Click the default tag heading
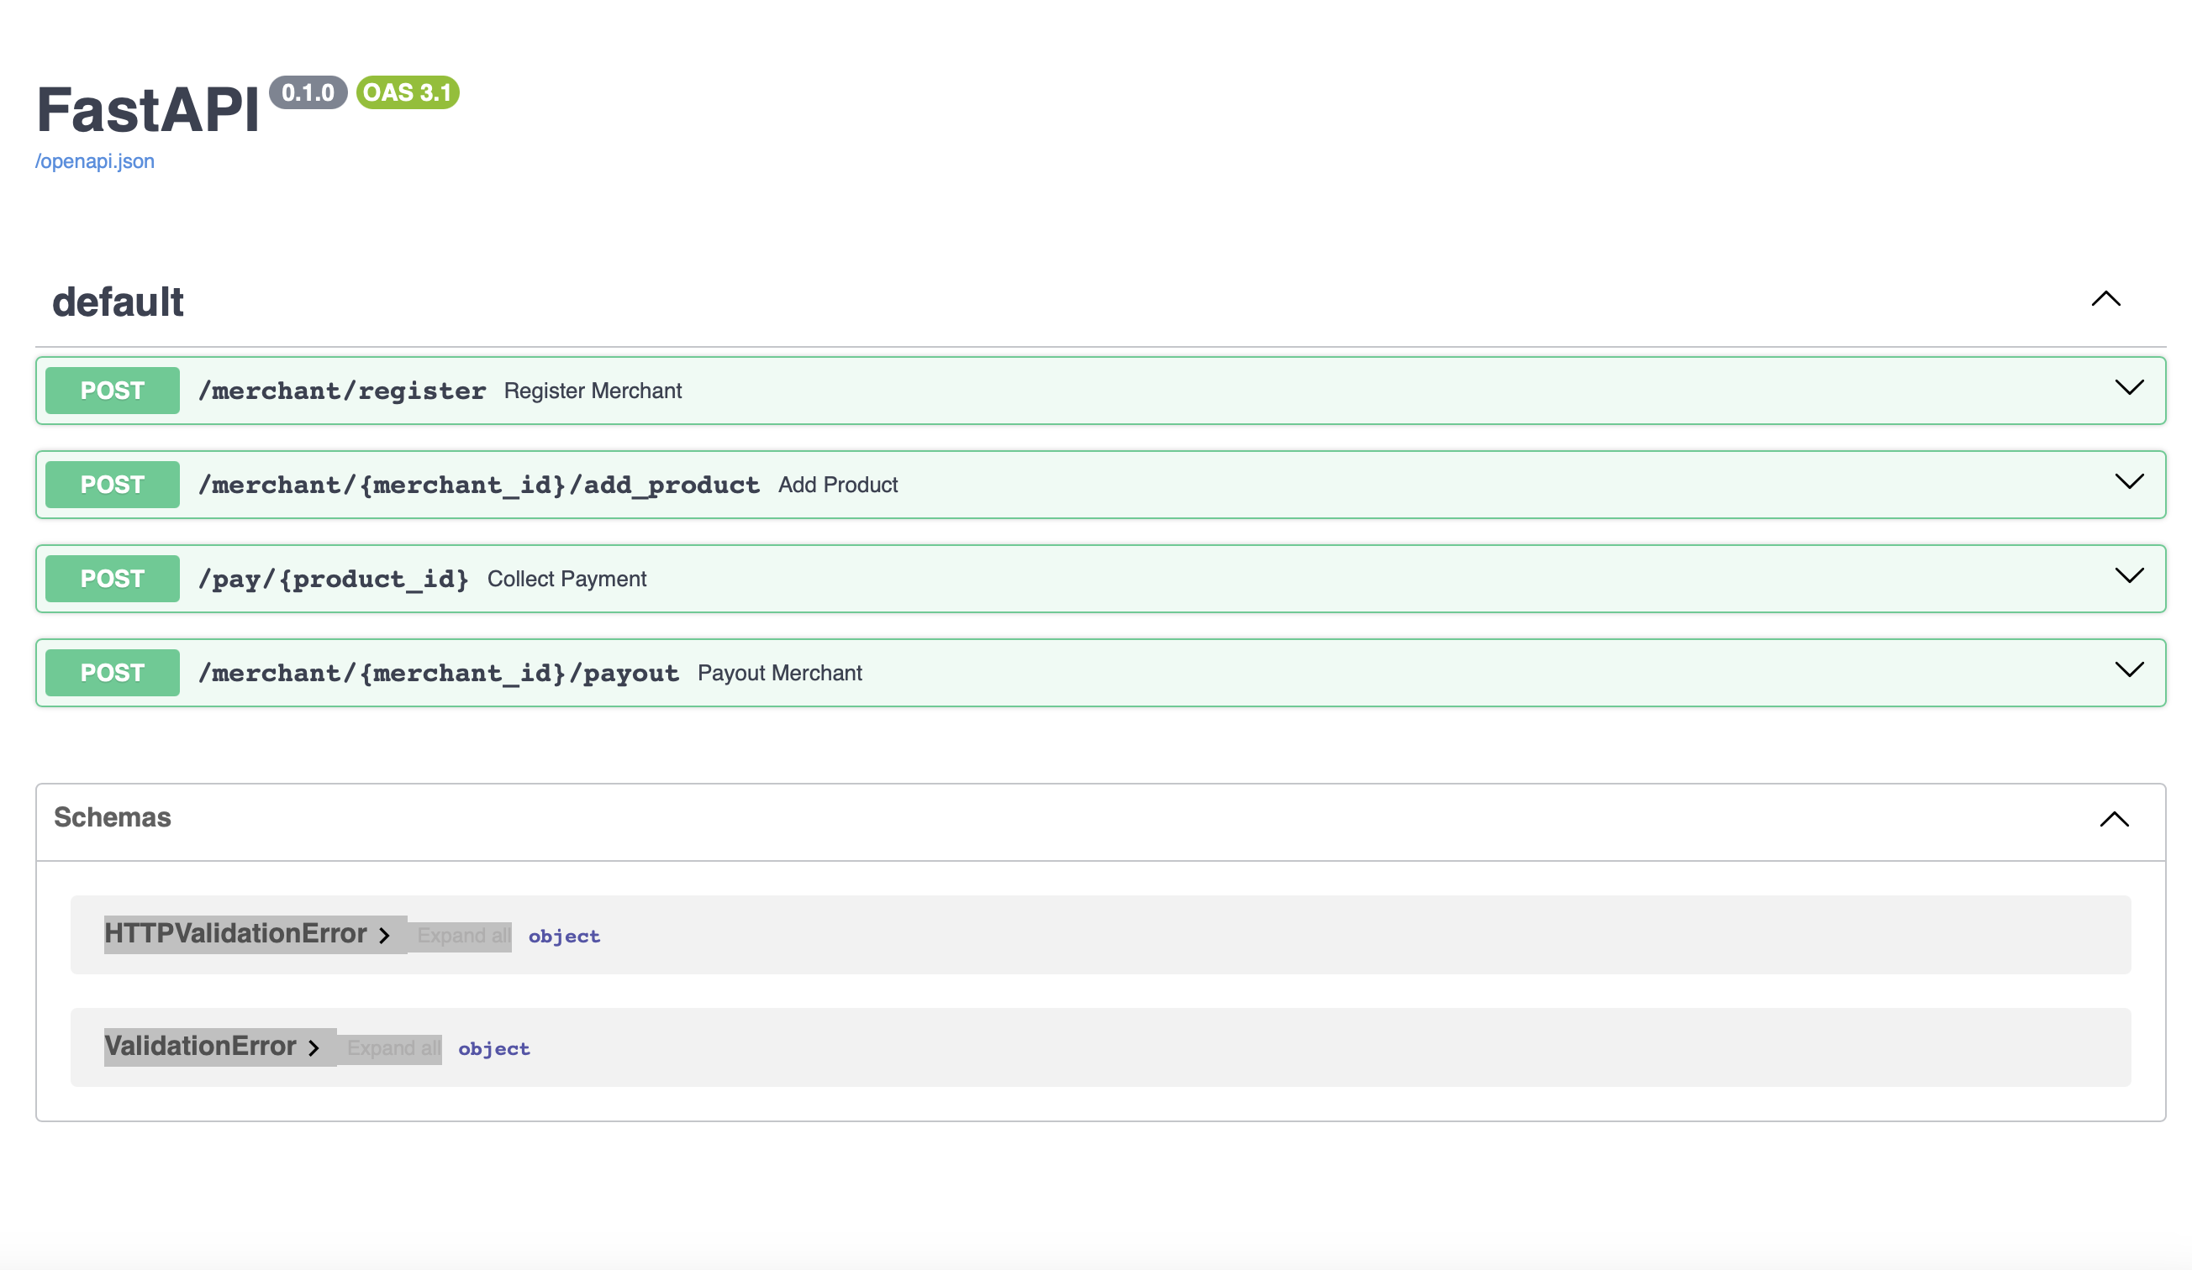 click(x=119, y=302)
